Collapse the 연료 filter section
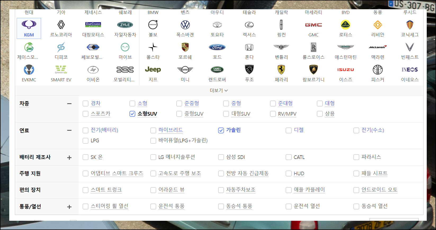The width and height of the screenshot is (436, 230). 69,130
